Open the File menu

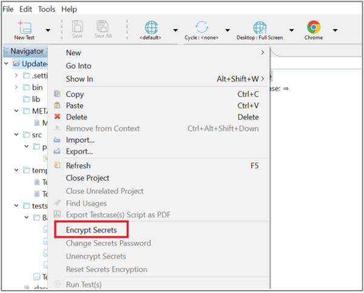[x=8, y=9]
